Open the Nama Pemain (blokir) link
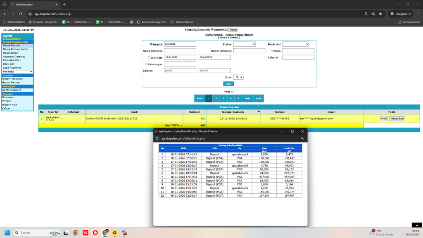This screenshot has width=423, height=238. click(239, 35)
